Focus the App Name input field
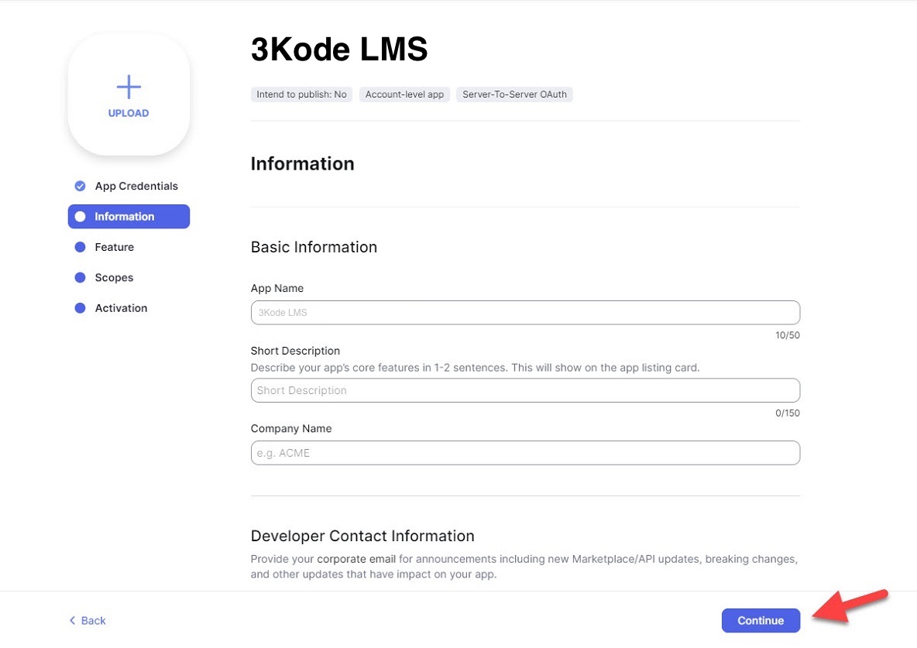 [525, 313]
